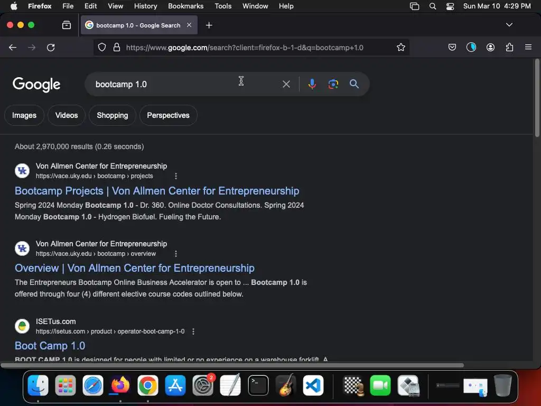The image size is (541, 406).
Task: Go to Google homepage via logo
Action: [36, 85]
